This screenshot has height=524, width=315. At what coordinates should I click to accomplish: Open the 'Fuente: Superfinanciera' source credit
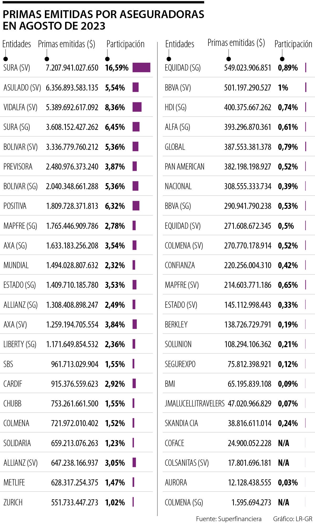click(x=229, y=519)
